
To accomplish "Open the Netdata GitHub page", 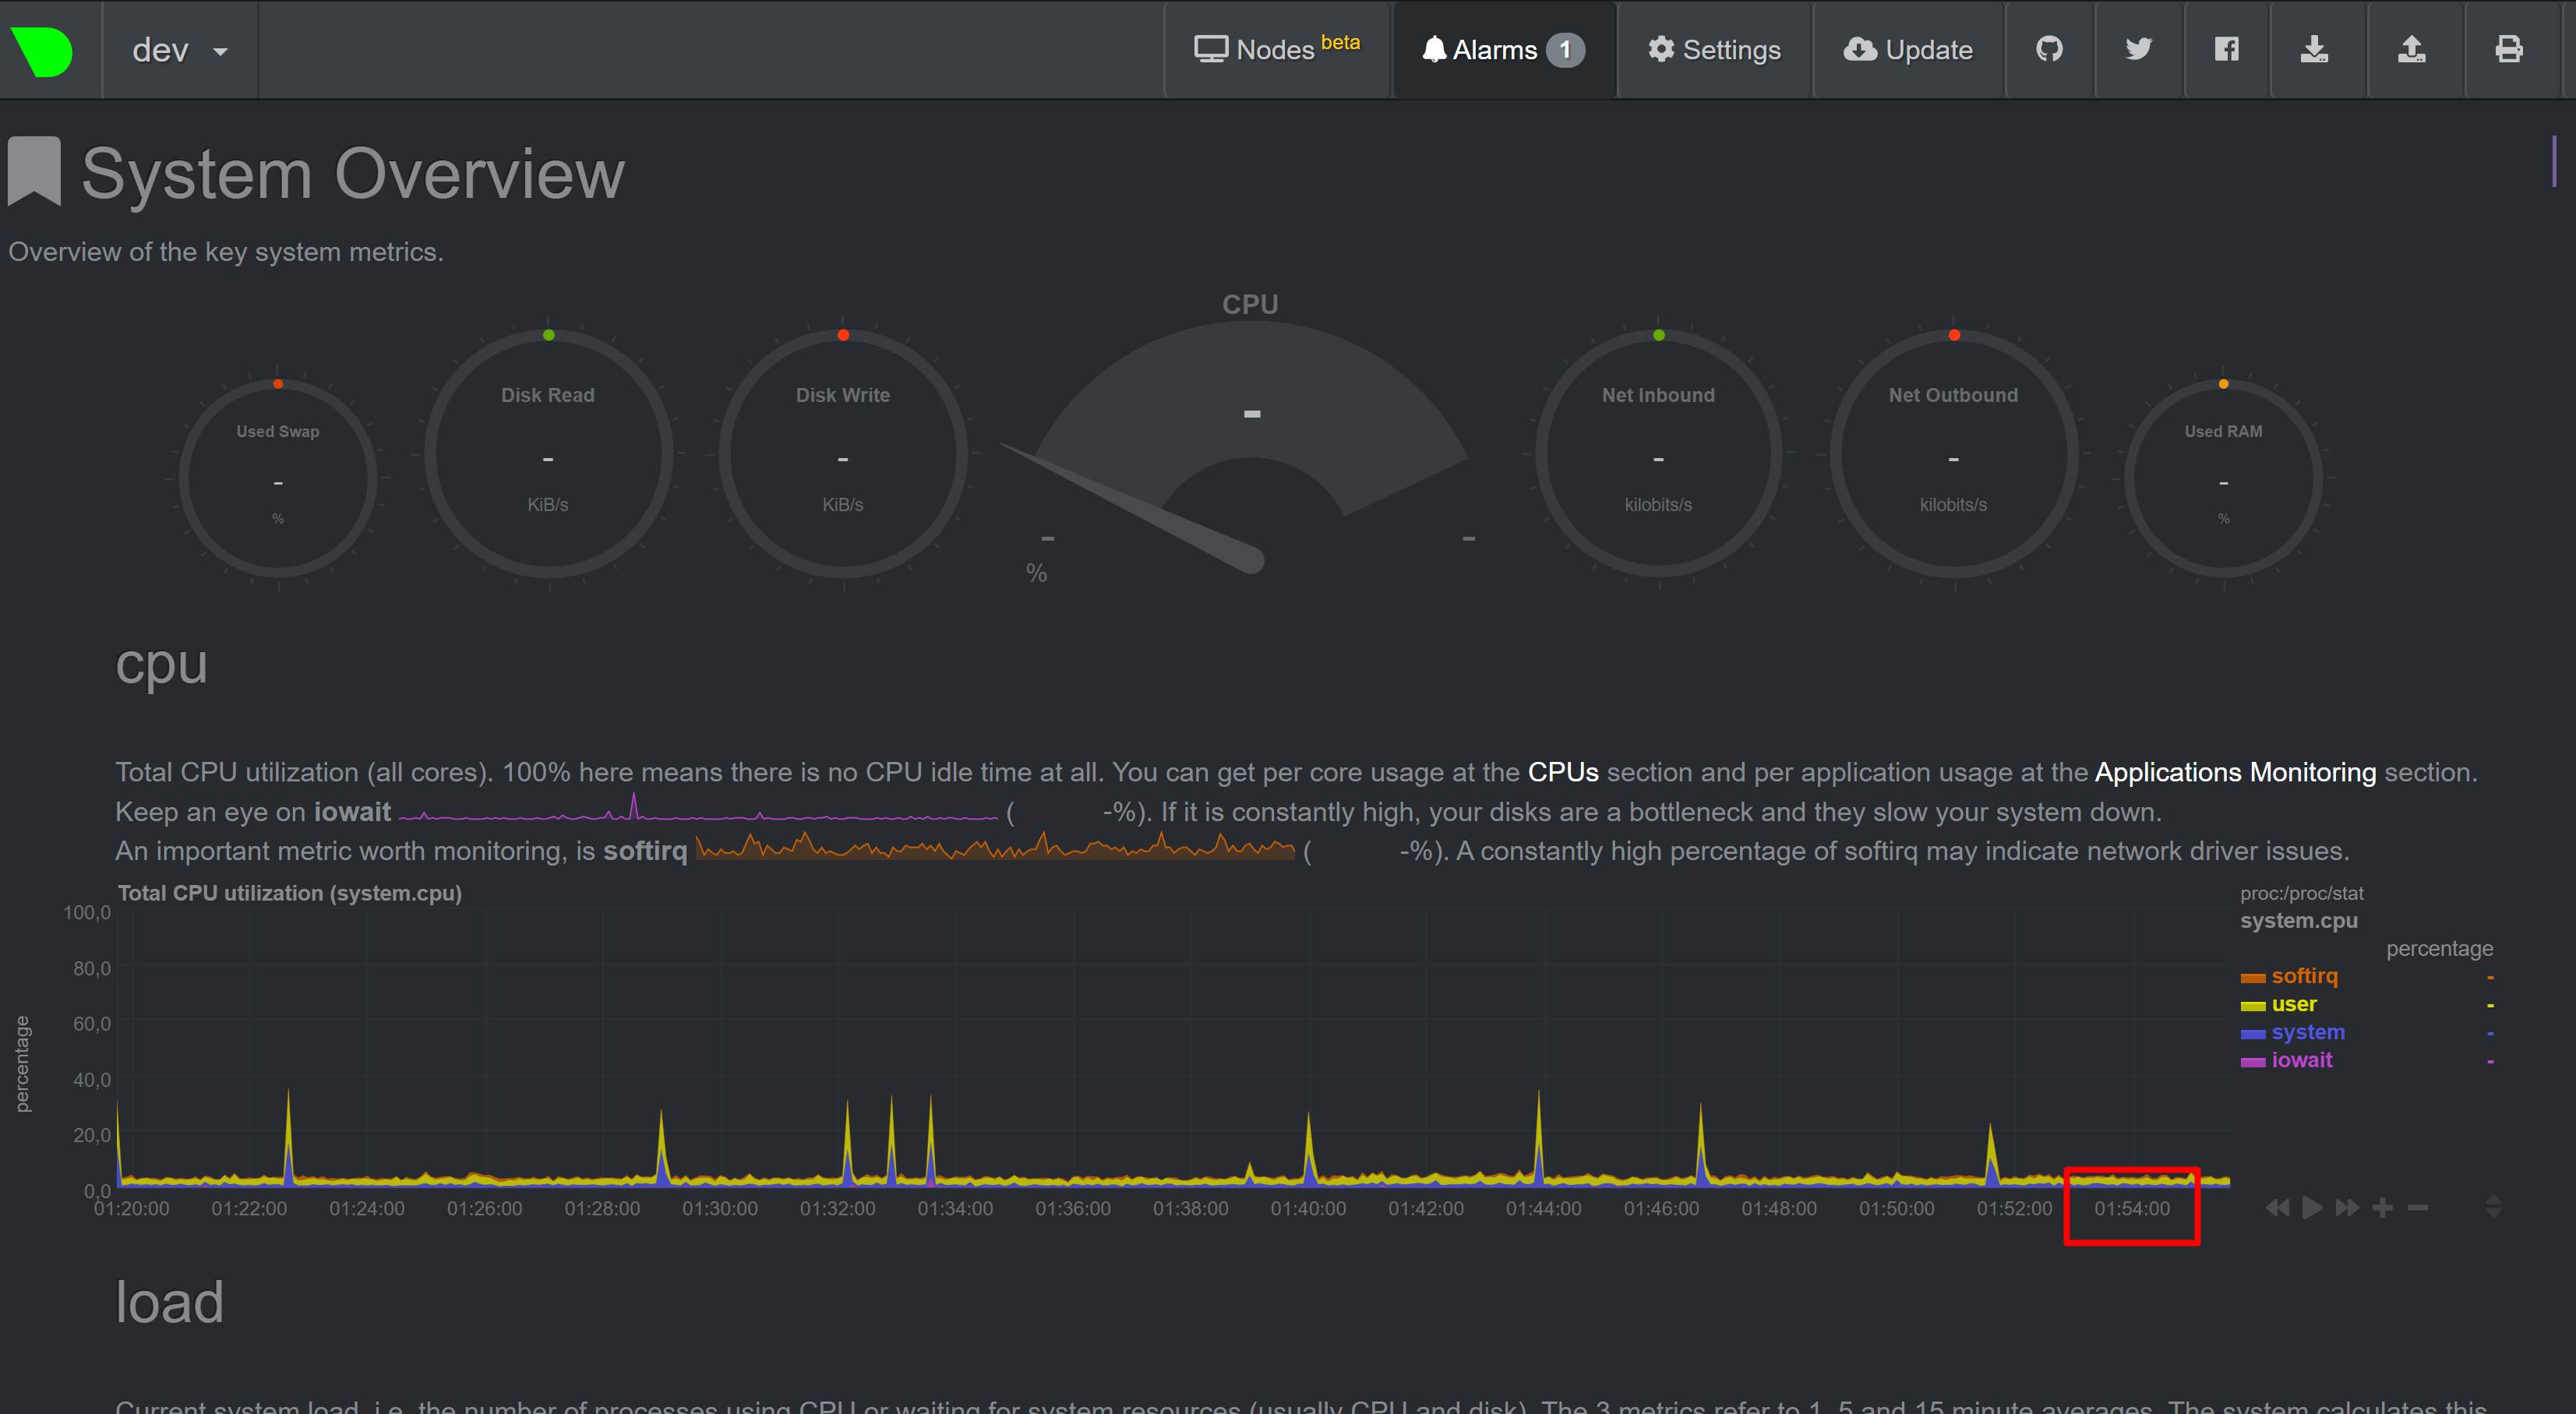I will 2049,49.
